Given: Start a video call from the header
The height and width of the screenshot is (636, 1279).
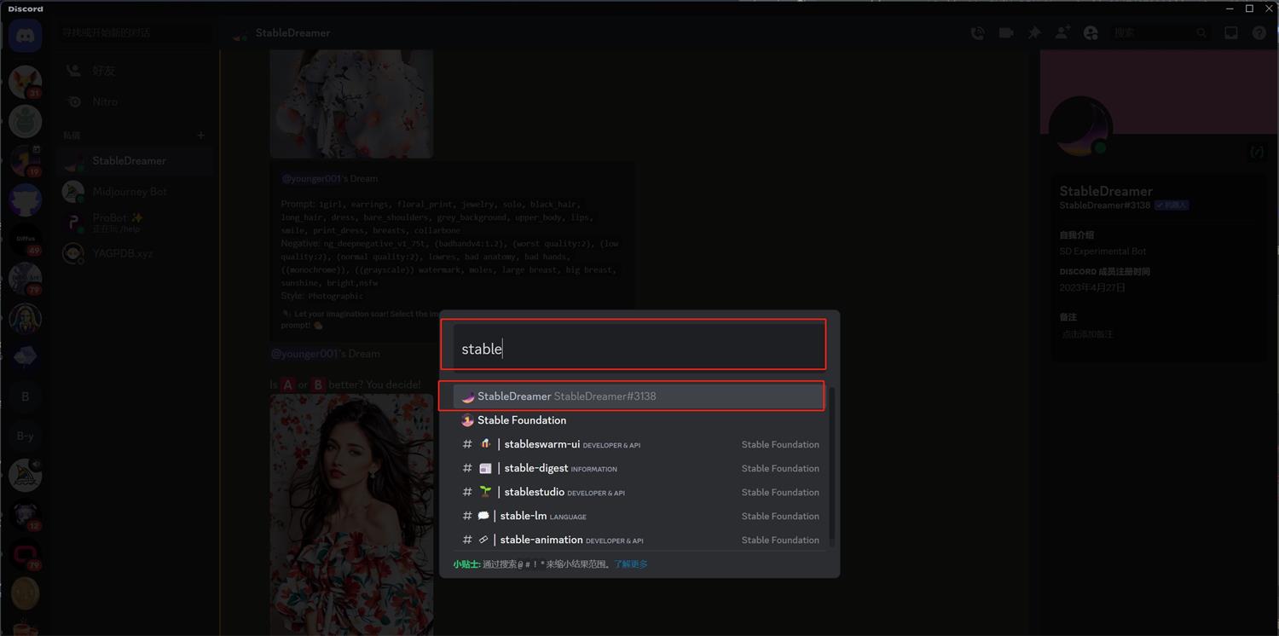Looking at the screenshot, I should (x=1006, y=32).
